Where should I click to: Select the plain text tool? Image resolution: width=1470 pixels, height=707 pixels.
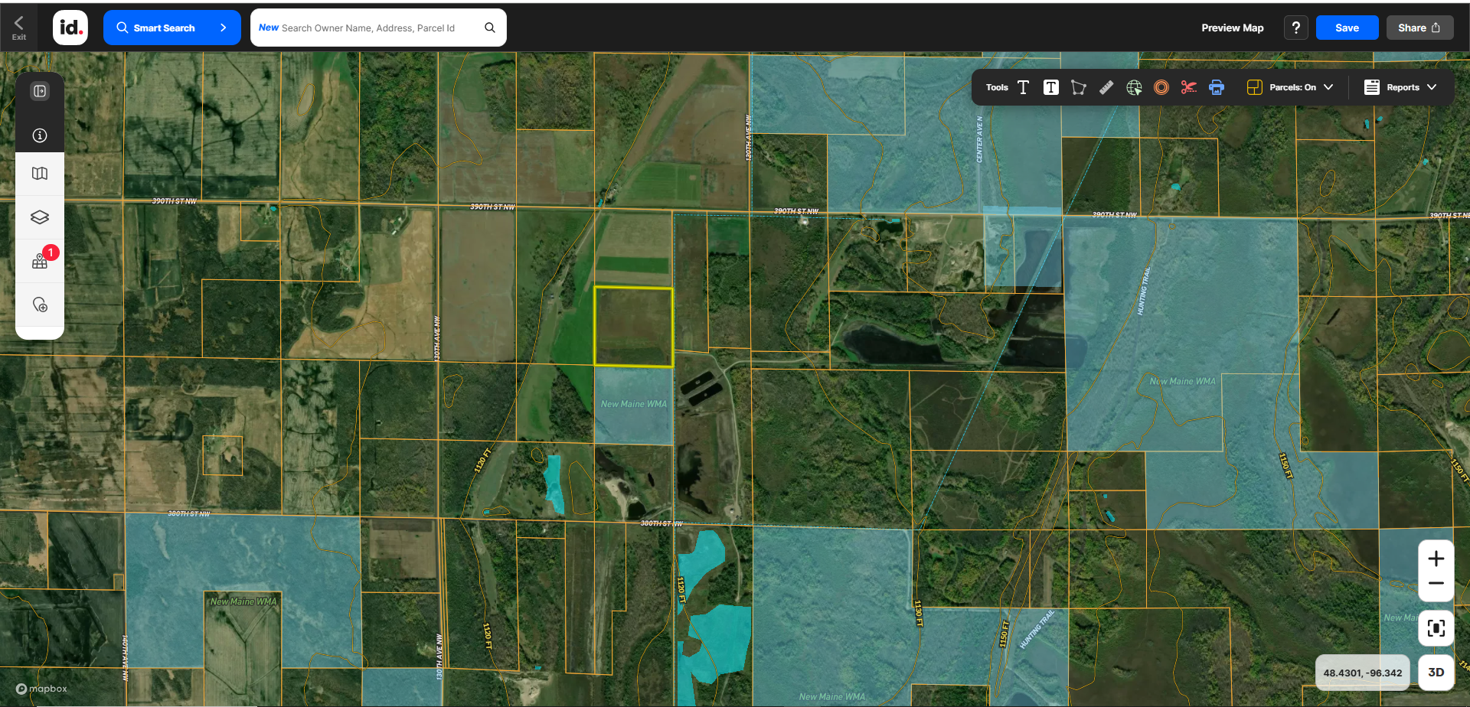click(1023, 87)
